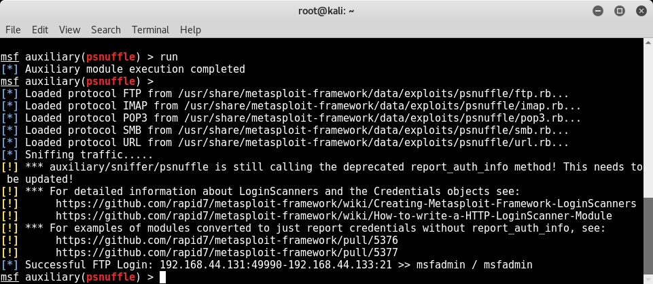Minimize the root@kali terminal window
653x284 pixels.
click(597, 12)
